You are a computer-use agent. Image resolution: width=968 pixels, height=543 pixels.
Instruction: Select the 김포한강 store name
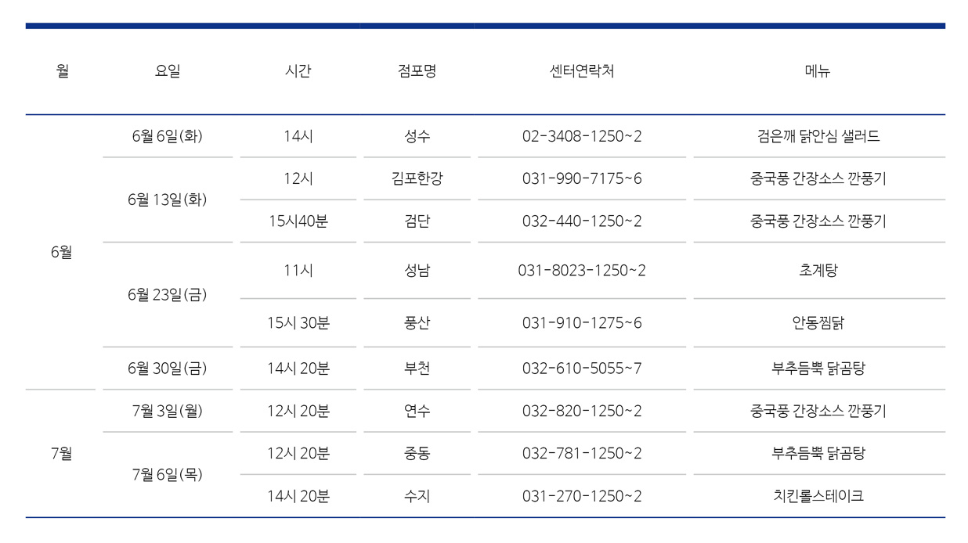(x=417, y=178)
